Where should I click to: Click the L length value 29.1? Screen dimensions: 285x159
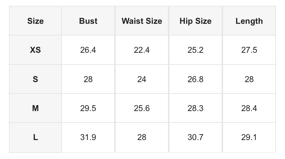click(249, 137)
